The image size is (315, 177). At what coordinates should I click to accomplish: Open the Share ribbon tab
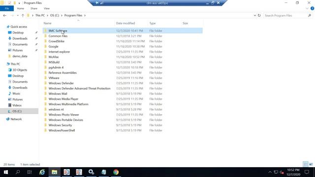[34, 8]
